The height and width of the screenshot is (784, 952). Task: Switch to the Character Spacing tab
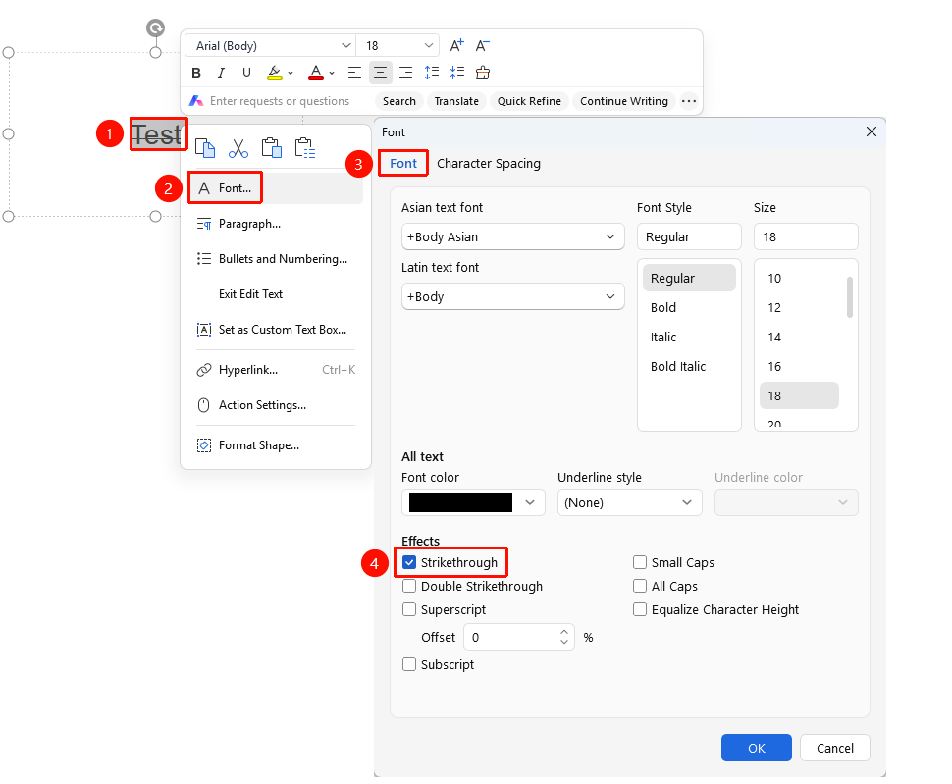[489, 163]
